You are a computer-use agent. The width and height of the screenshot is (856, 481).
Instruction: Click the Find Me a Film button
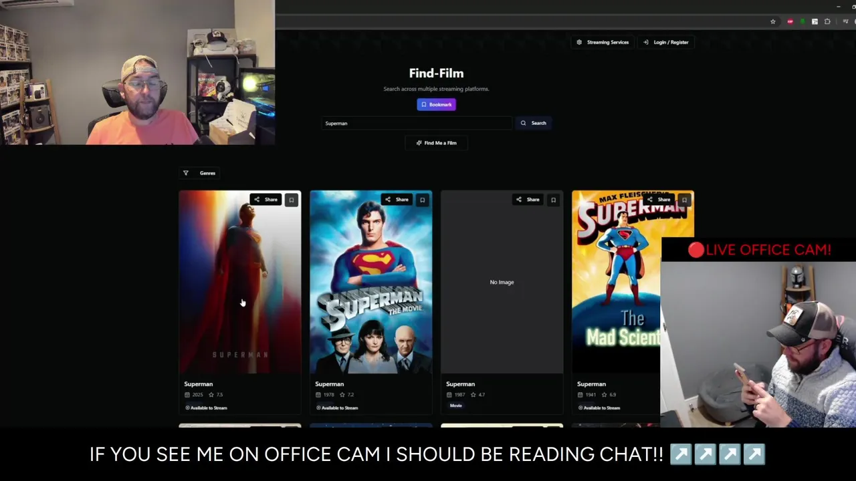click(436, 143)
